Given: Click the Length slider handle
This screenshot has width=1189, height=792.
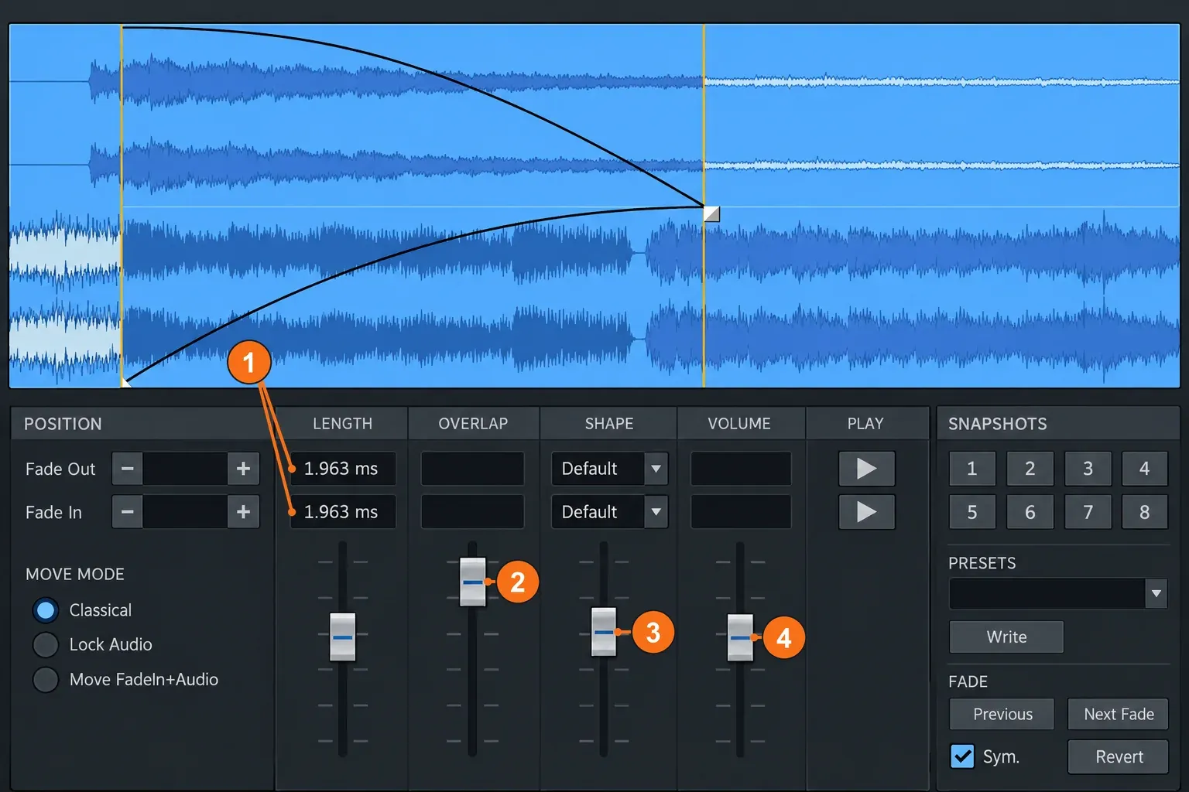Looking at the screenshot, I should [x=342, y=637].
